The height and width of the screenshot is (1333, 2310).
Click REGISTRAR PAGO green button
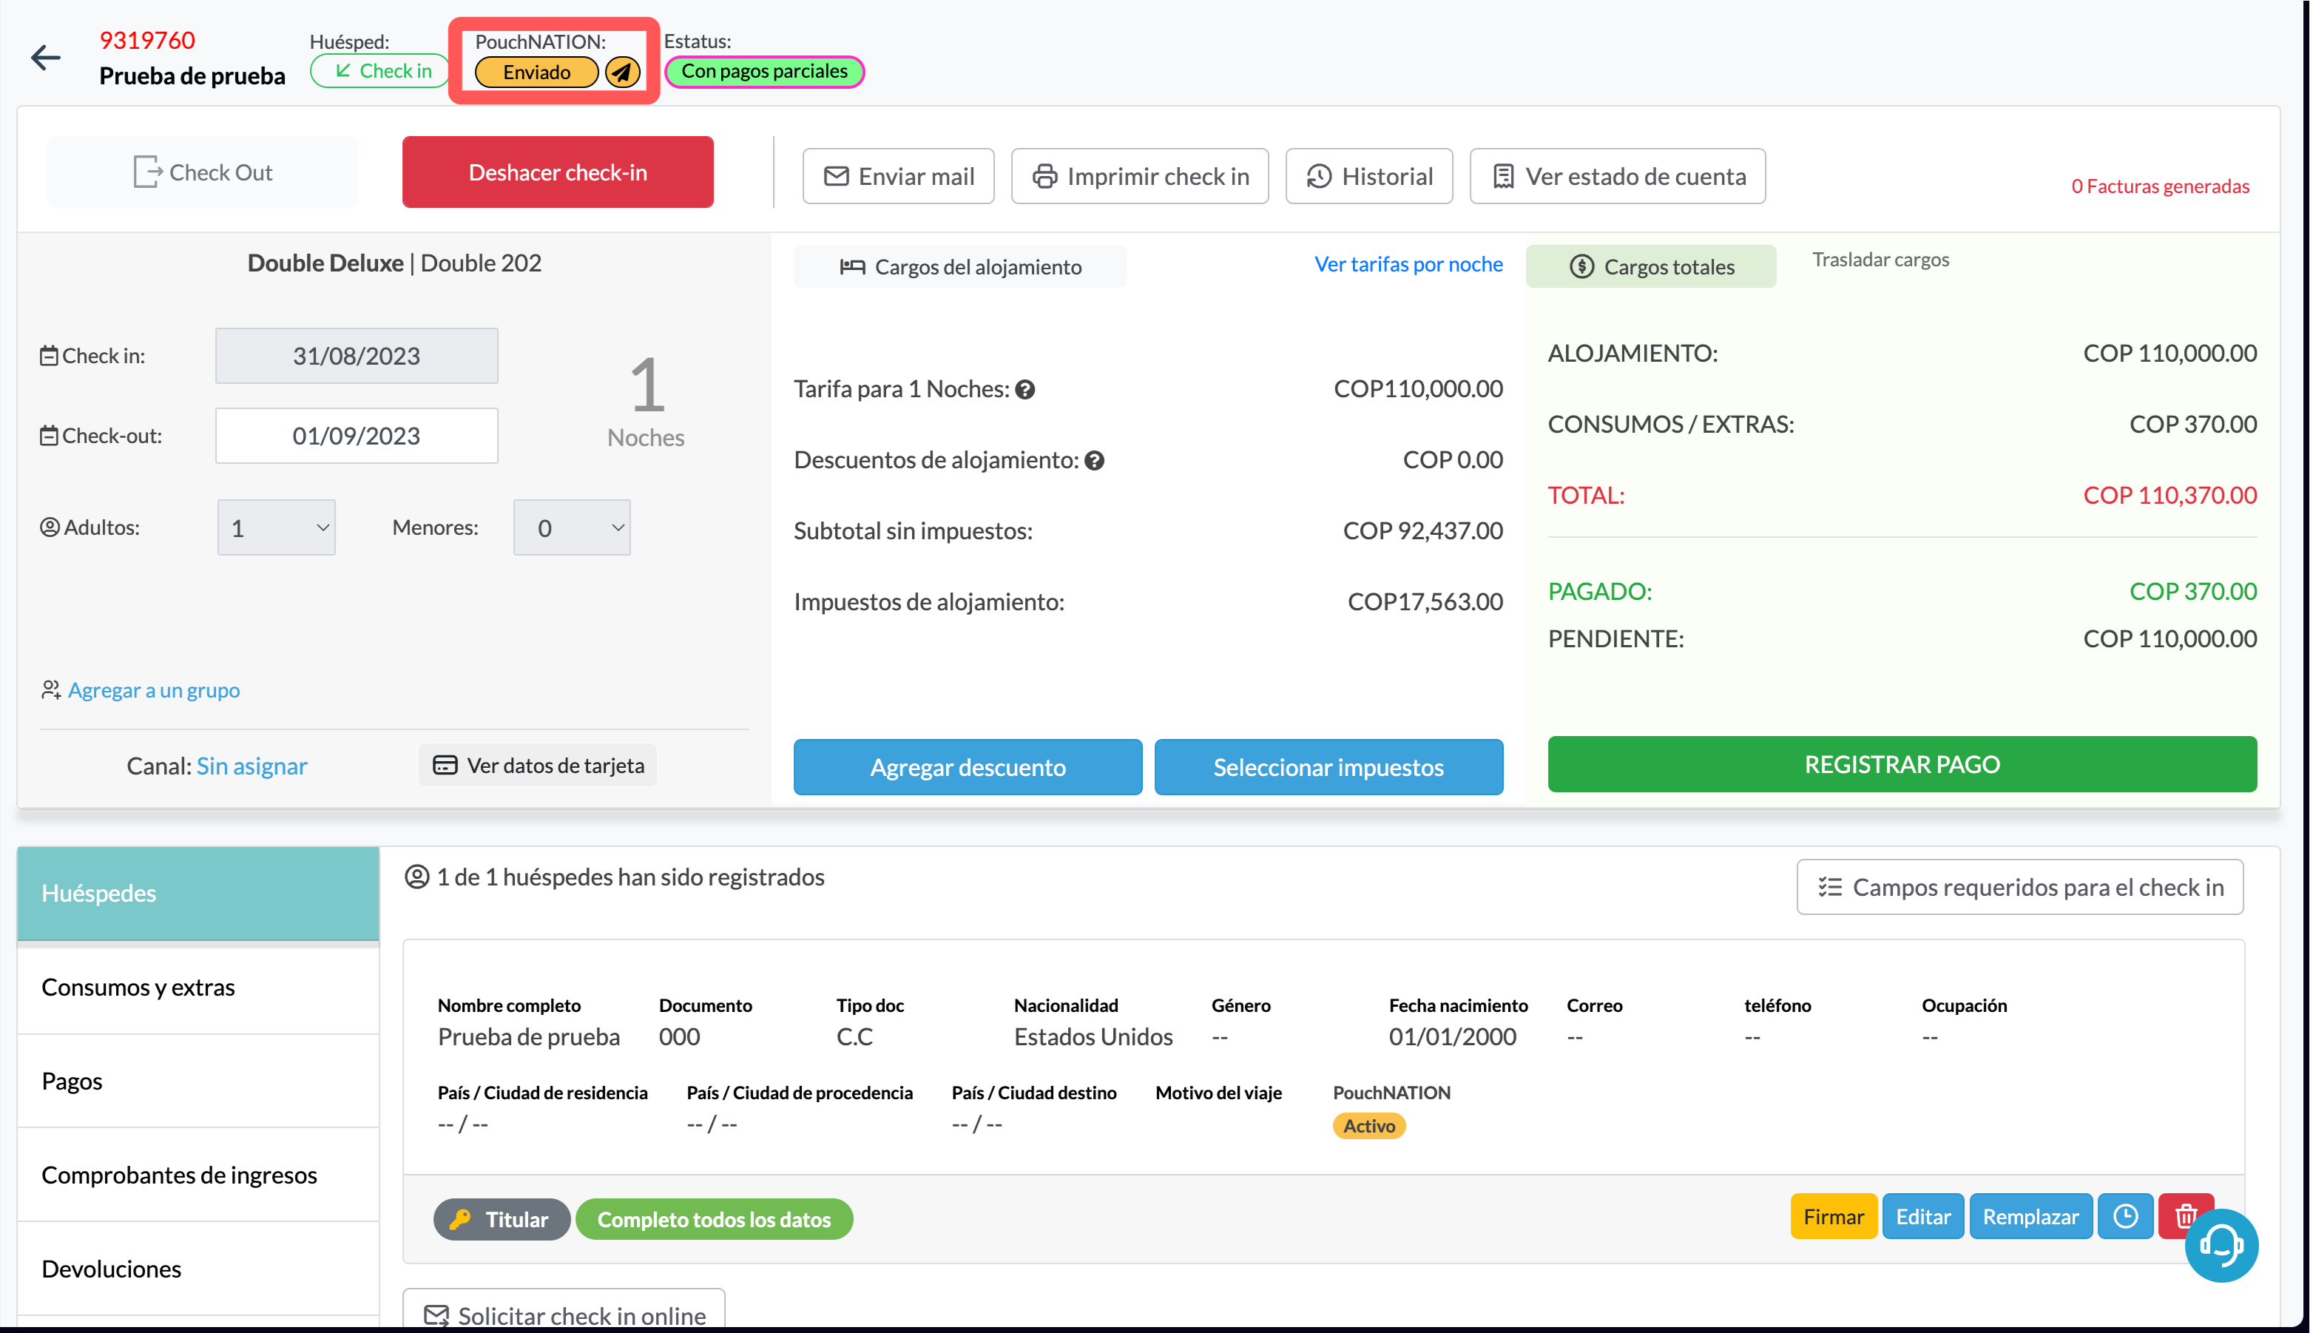tap(1902, 763)
